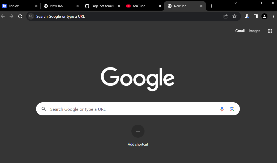Viewport: 277px width, 163px height.
Task: Close the YouTube tab
Action: point(160,6)
